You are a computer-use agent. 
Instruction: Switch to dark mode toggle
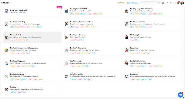pyautogui.click(x=170, y=3)
